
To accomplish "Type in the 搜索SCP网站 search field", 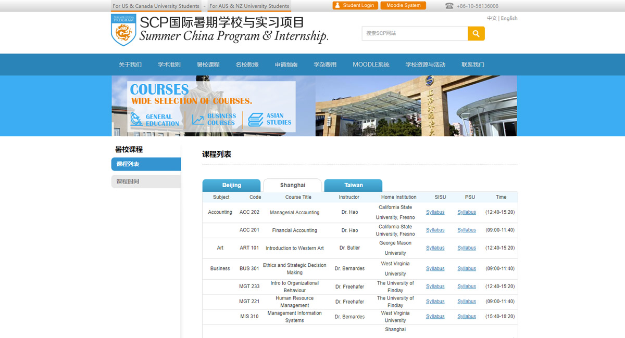I will (415, 33).
